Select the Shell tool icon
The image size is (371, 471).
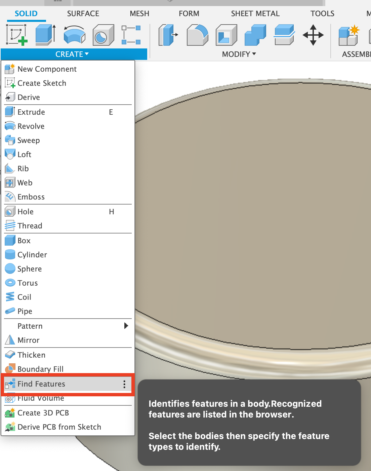tap(226, 35)
